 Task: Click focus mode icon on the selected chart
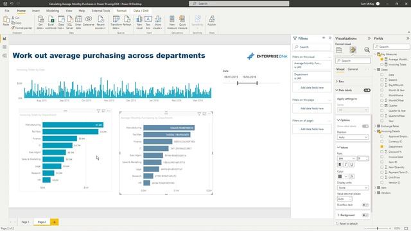click(204, 114)
